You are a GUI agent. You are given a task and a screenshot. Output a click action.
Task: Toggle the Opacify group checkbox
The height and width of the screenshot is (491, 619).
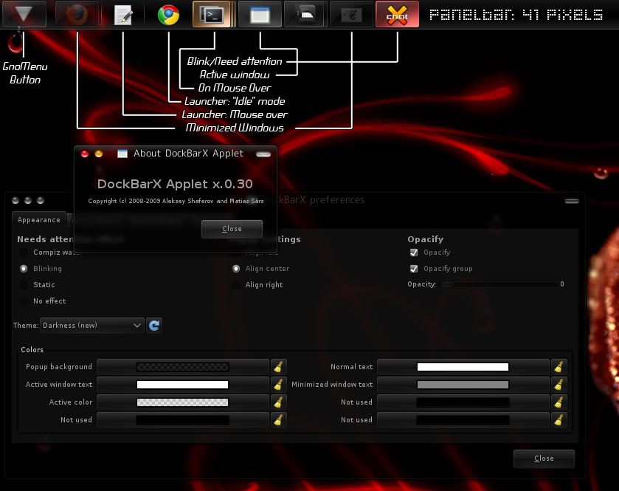point(414,269)
